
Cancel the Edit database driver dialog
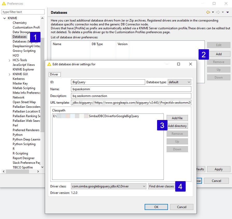181,207
